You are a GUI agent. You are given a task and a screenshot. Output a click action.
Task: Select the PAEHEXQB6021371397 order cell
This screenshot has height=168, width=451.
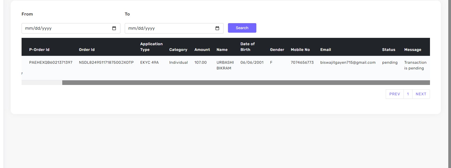point(51,62)
